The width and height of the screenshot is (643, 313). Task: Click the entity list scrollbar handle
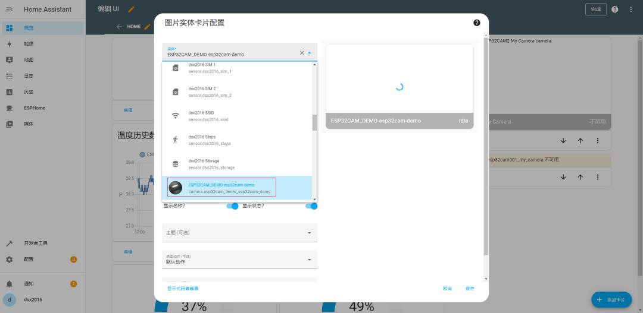point(314,122)
